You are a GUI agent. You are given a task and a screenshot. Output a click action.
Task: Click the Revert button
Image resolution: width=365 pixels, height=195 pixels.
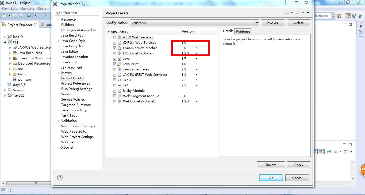(271, 165)
